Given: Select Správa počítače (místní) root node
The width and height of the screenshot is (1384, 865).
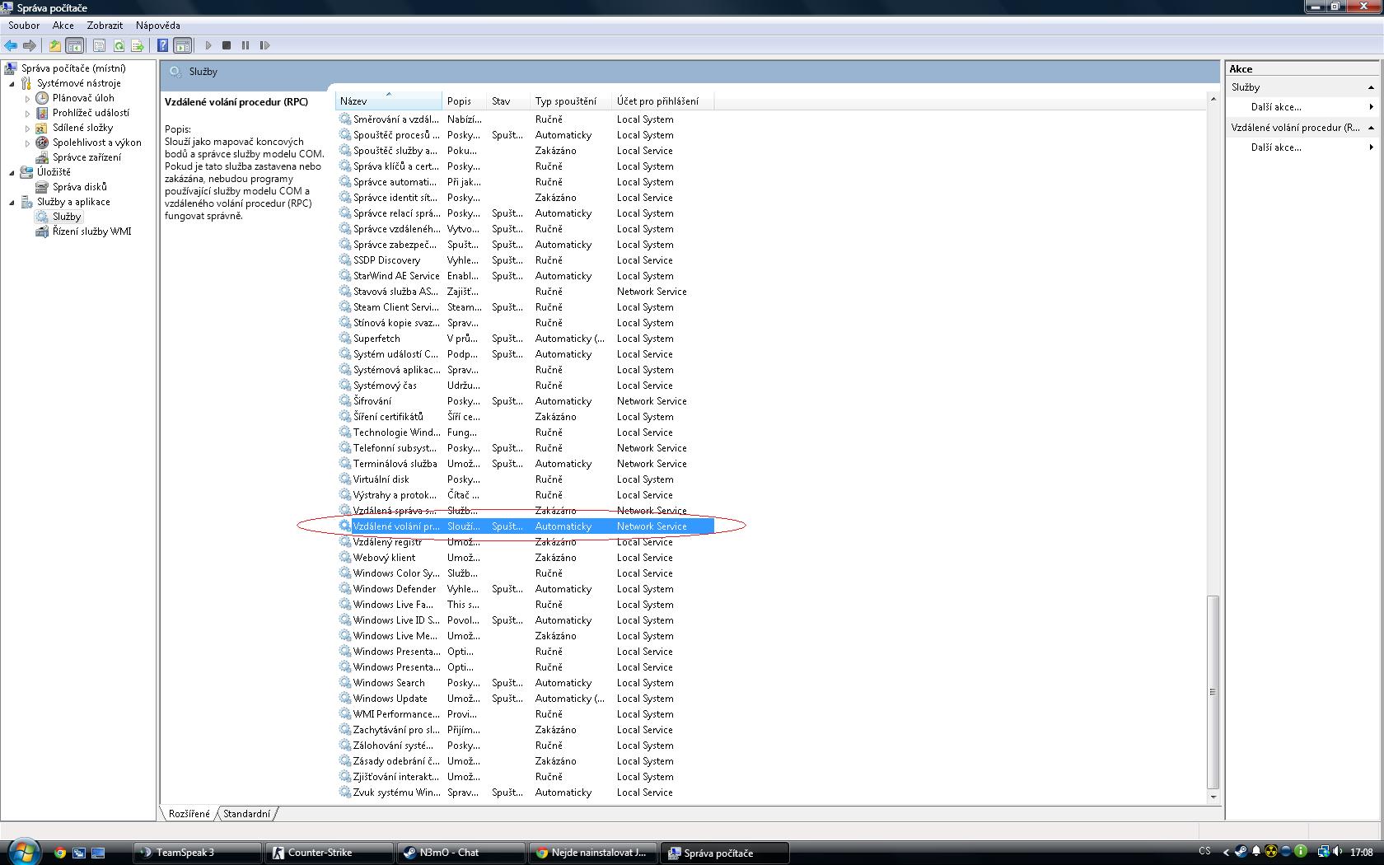Looking at the screenshot, I should 73,68.
